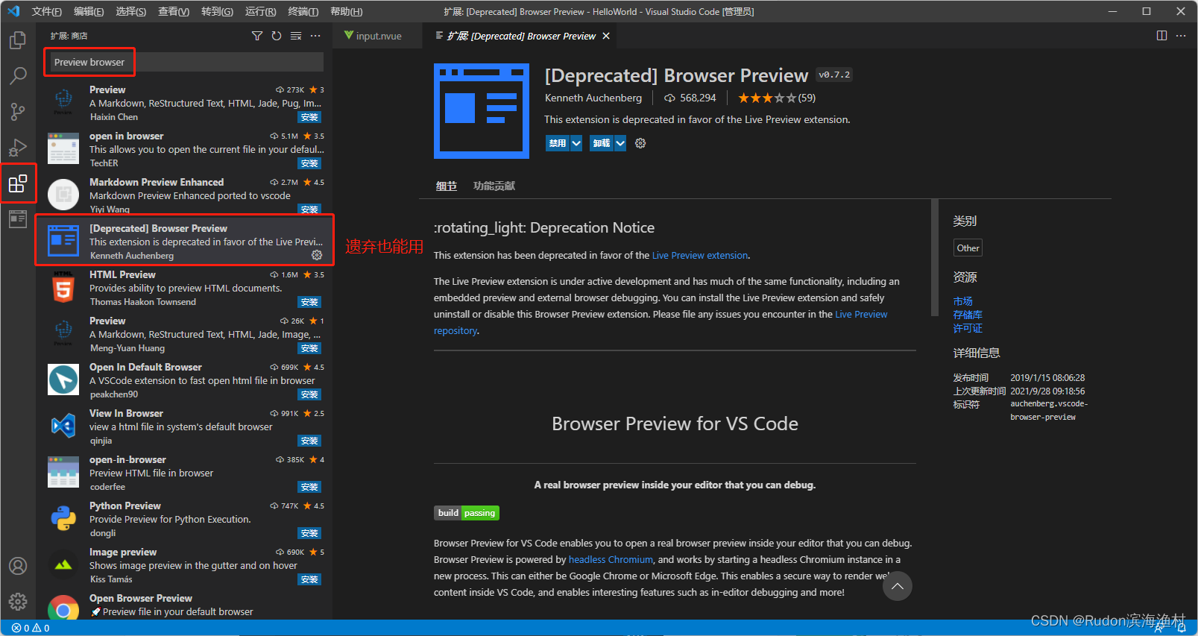Open extension settings gear beside uninstall button
Screen dimensions: 1198x636
pyautogui.click(x=640, y=143)
